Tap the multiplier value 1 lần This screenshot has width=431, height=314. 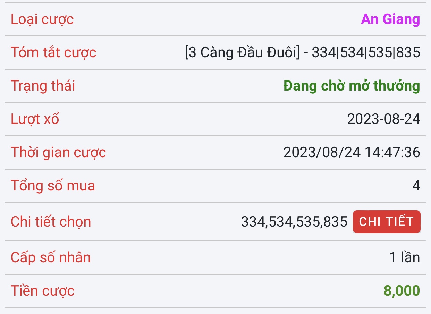pyautogui.click(x=404, y=257)
